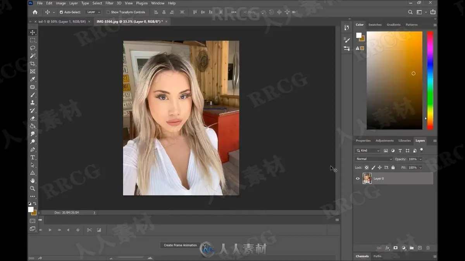Click the Share icon at top right
Image resolution: width=465 pixels, height=261 pixels.
click(433, 12)
